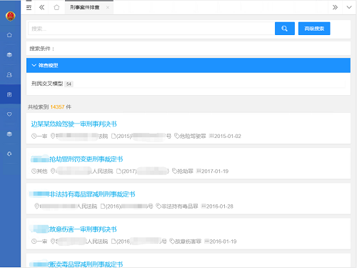Open 边某某危险驾驶一审刑事判决书 result
This screenshot has height=268, width=357.
[74, 124]
